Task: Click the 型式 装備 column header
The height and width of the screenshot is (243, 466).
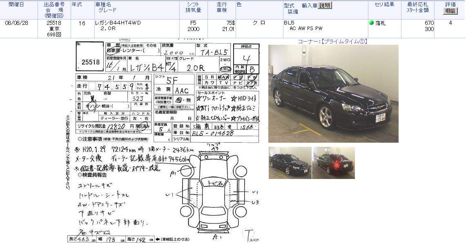Action: click(x=291, y=9)
